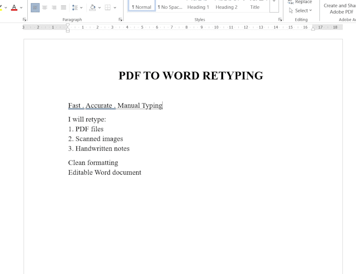Viewport: 356px width, 274px height.
Task: Click the Align Left icon
Action: 35,8
